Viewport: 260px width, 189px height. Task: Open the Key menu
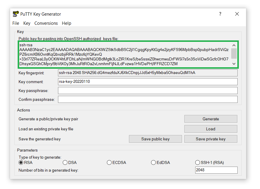[x=27, y=23]
